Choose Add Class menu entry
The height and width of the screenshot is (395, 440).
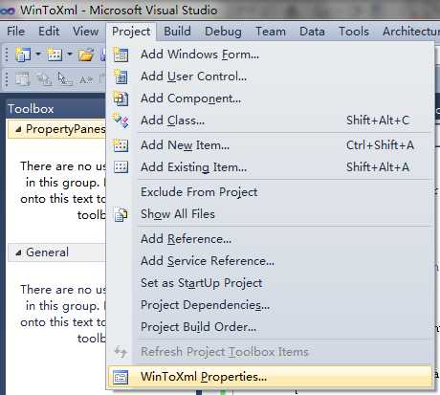[270, 121]
